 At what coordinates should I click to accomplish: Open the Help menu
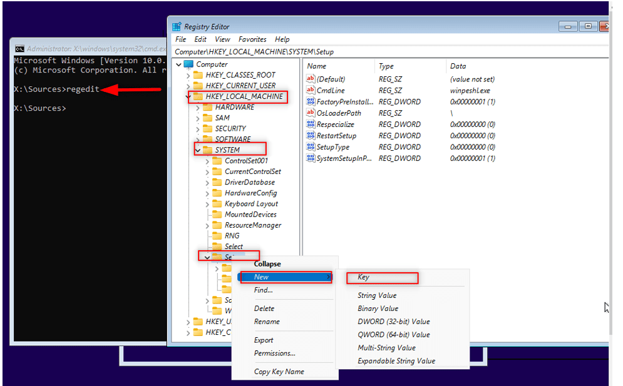tap(282, 39)
